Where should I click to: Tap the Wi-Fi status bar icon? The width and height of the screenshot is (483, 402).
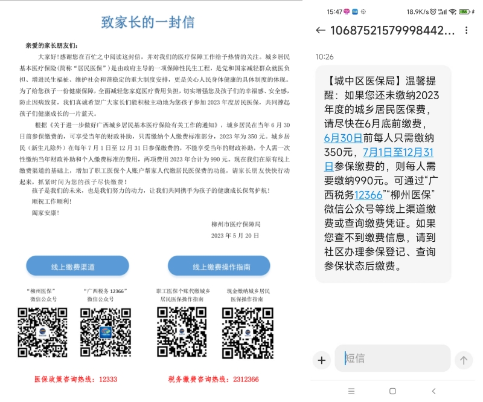click(452, 11)
